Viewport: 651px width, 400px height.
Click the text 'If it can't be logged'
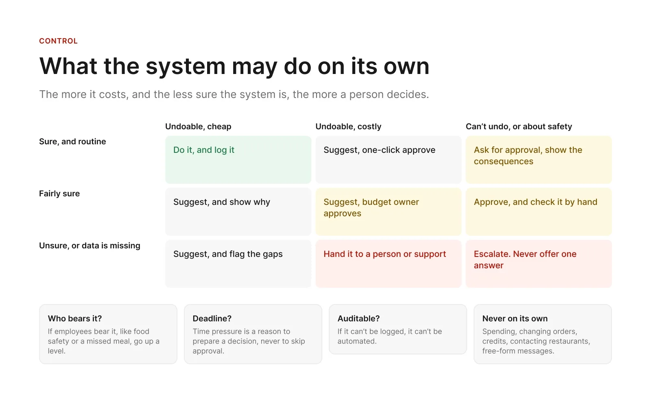pos(389,336)
